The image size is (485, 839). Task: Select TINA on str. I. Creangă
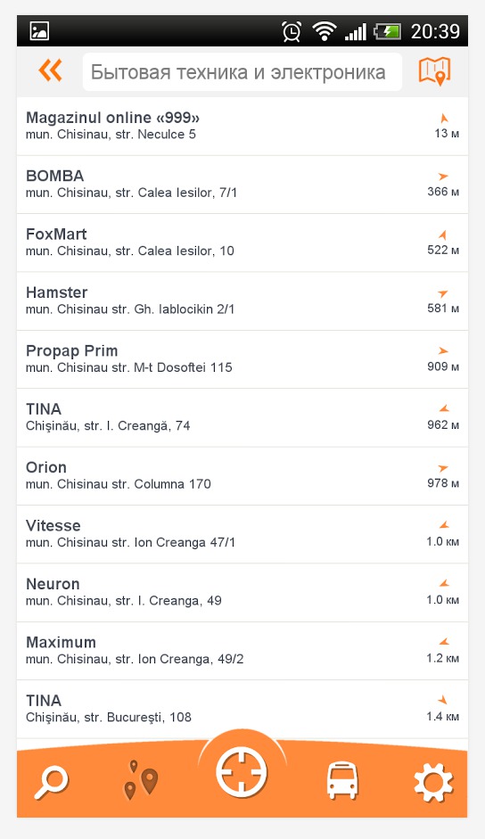click(x=242, y=418)
